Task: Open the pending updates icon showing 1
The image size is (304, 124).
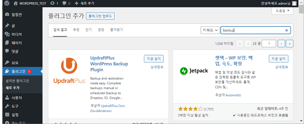Action: [54, 3]
